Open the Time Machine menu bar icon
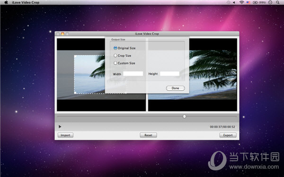Screen dimensions: 284x177 229,2
